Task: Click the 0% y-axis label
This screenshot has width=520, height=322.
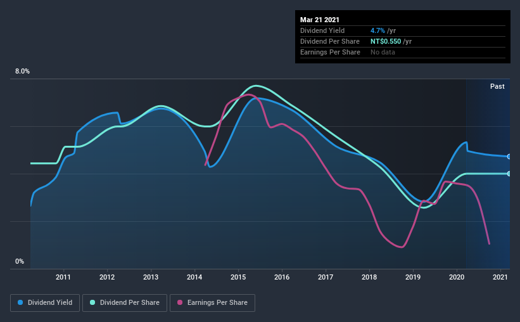Action: 20,262
